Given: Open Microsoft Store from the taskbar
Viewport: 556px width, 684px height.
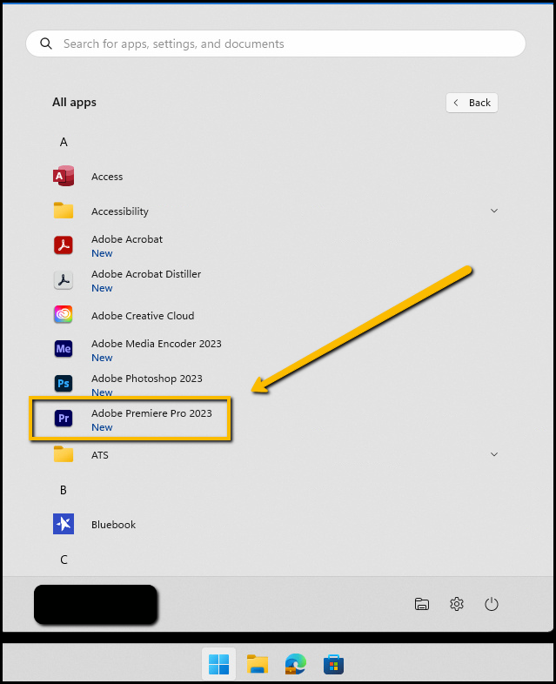Looking at the screenshot, I should [x=333, y=664].
